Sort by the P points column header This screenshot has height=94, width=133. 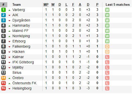click(97, 5)
